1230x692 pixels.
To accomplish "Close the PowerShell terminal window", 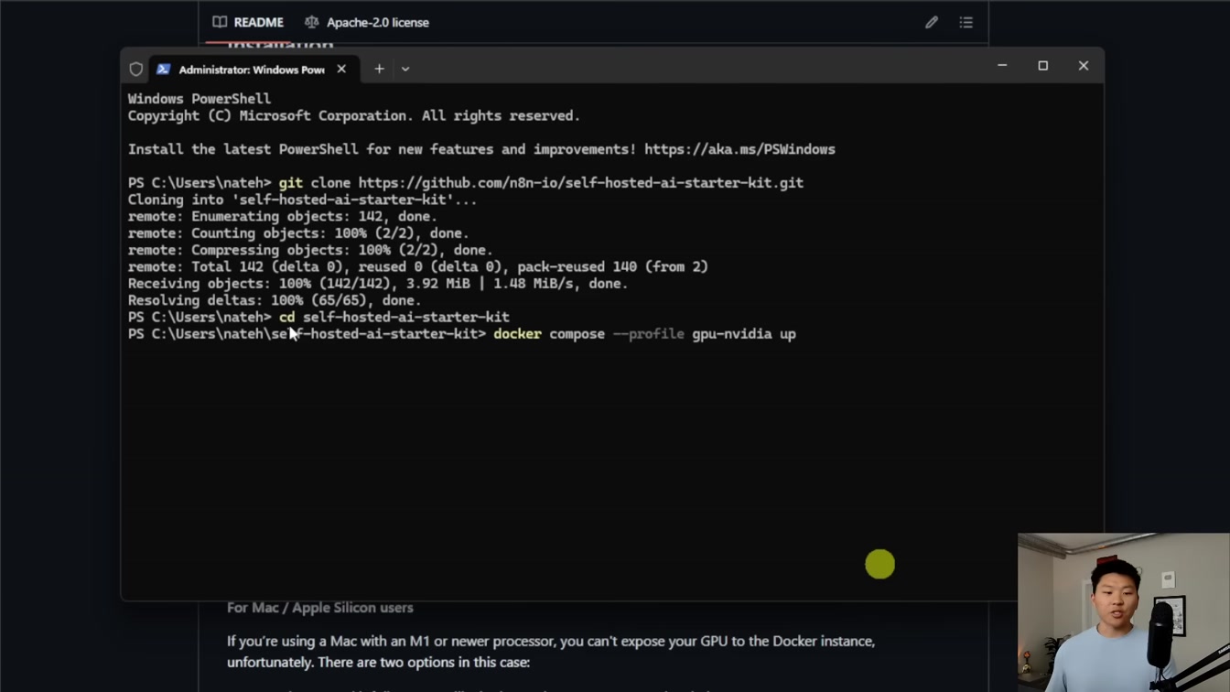I will [x=1084, y=66].
